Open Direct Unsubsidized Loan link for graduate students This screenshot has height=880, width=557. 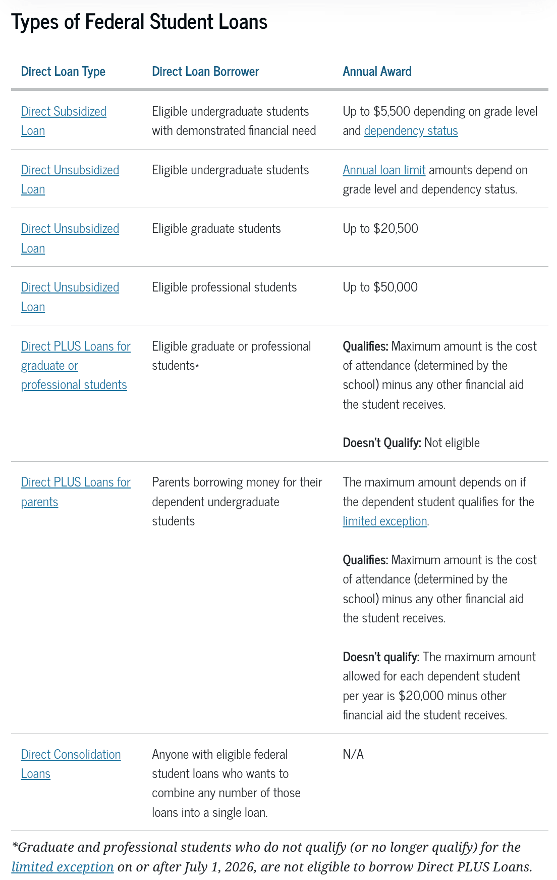click(70, 238)
